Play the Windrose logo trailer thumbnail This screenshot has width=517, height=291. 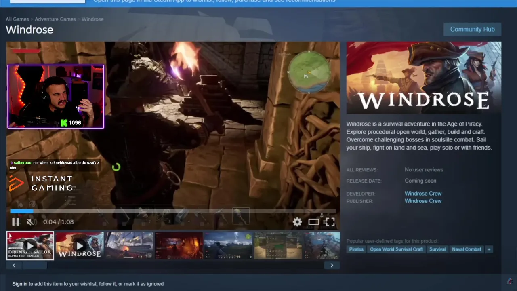click(x=80, y=245)
